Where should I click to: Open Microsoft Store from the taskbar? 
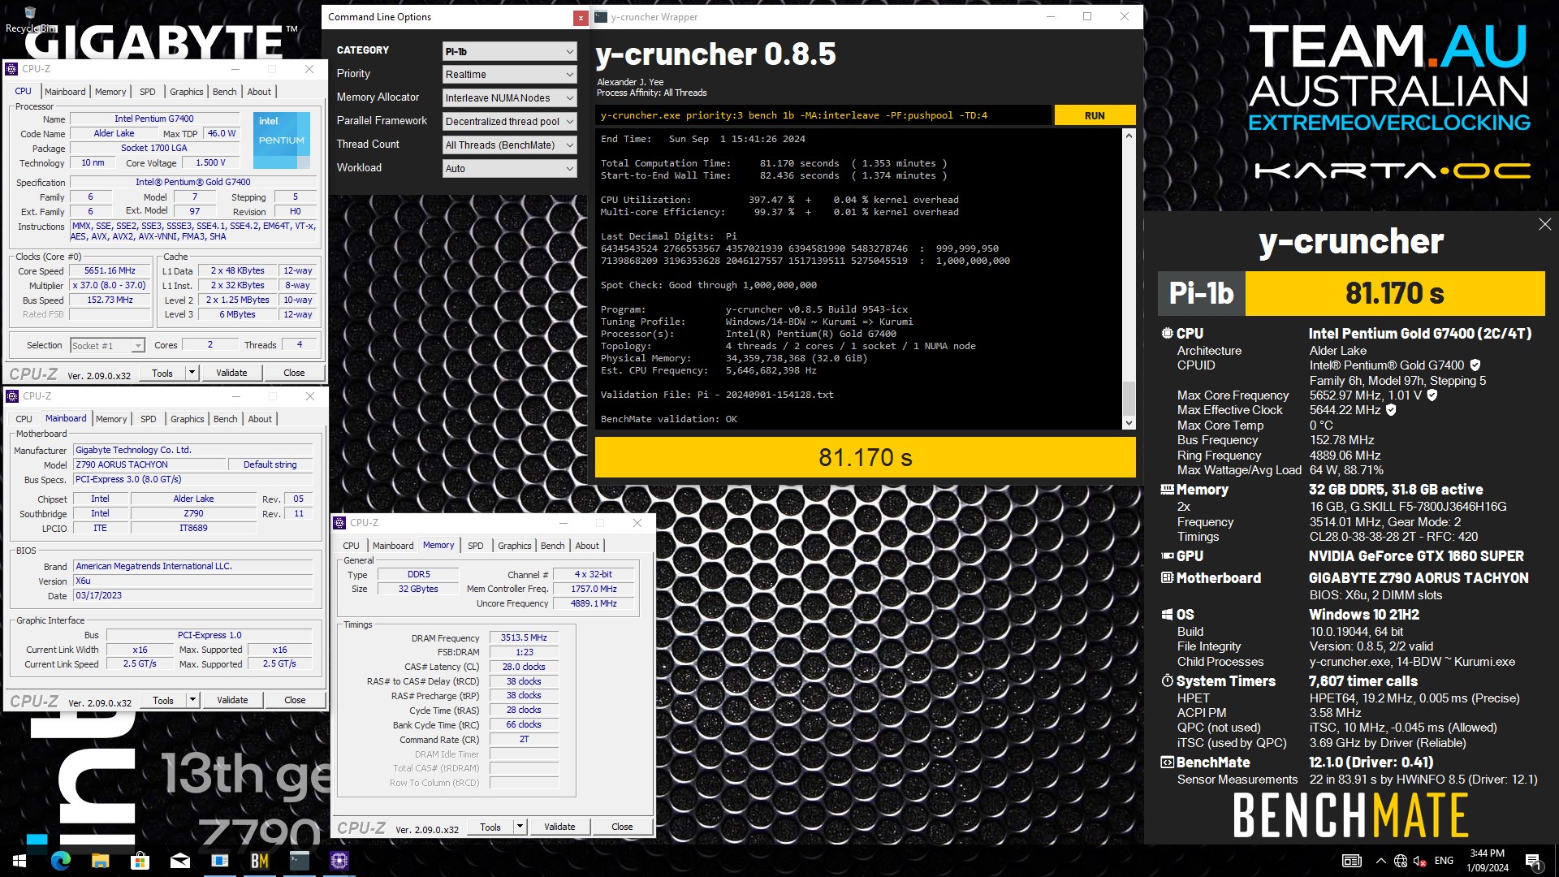click(x=140, y=861)
